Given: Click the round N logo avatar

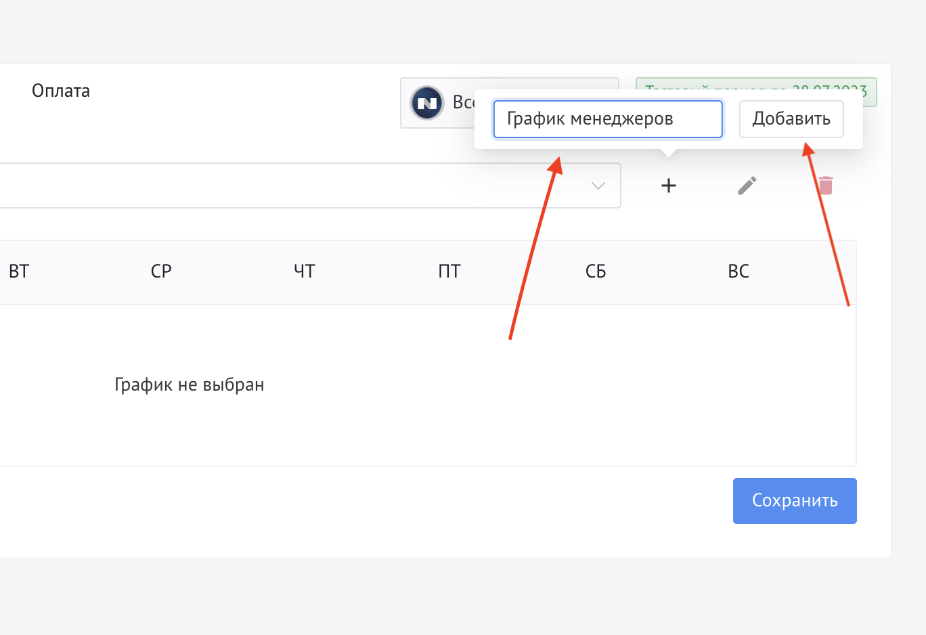Looking at the screenshot, I should (x=427, y=103).
